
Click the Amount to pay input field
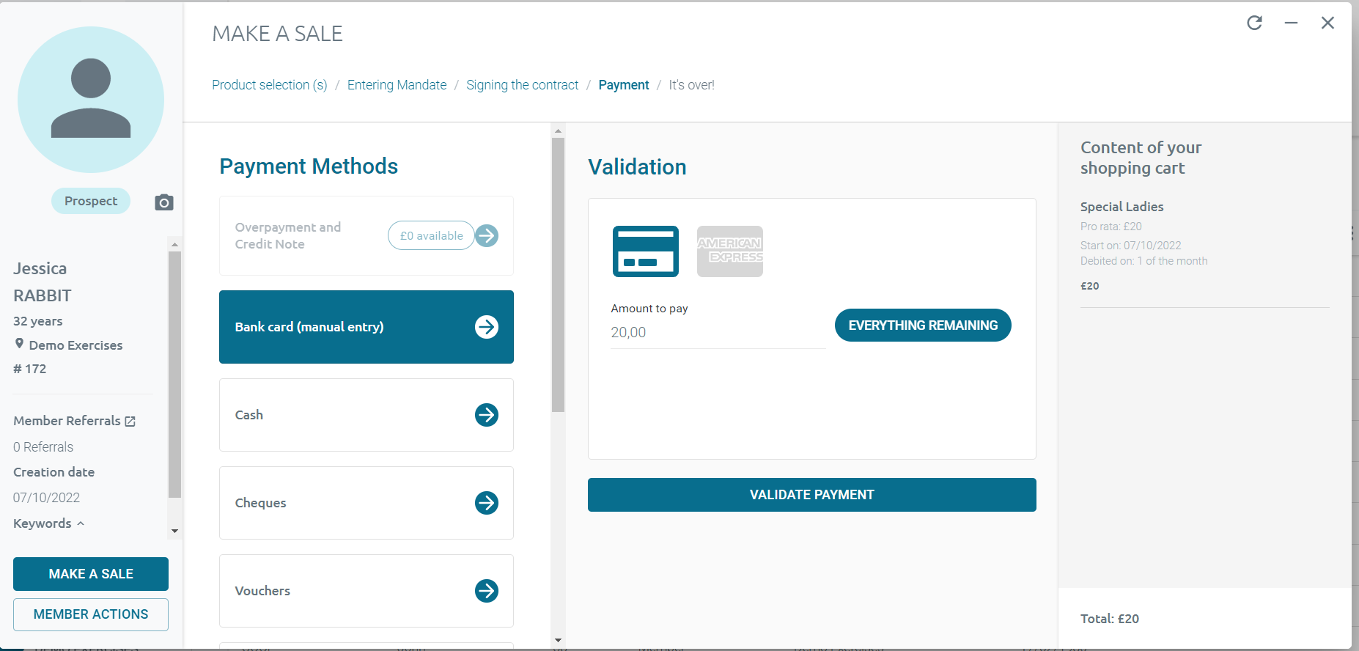pyautogui.click(x=718, y=333)
